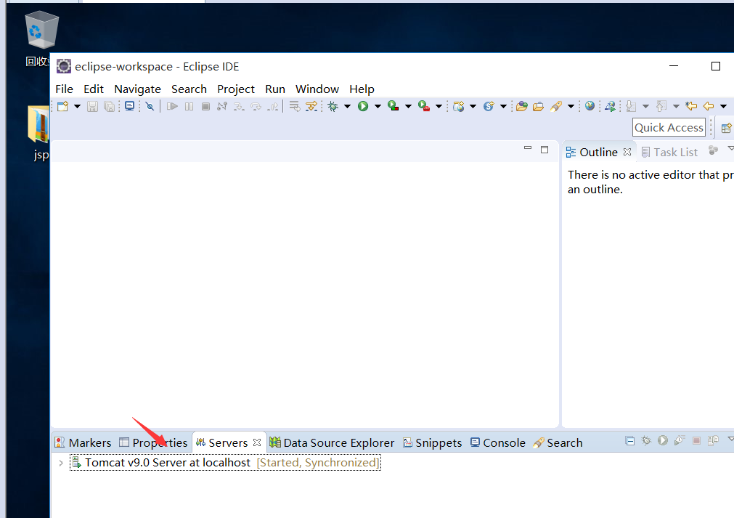Open a Terminal via the monitor icon
The height and width of the screenshot is (518, 734).
130,106
